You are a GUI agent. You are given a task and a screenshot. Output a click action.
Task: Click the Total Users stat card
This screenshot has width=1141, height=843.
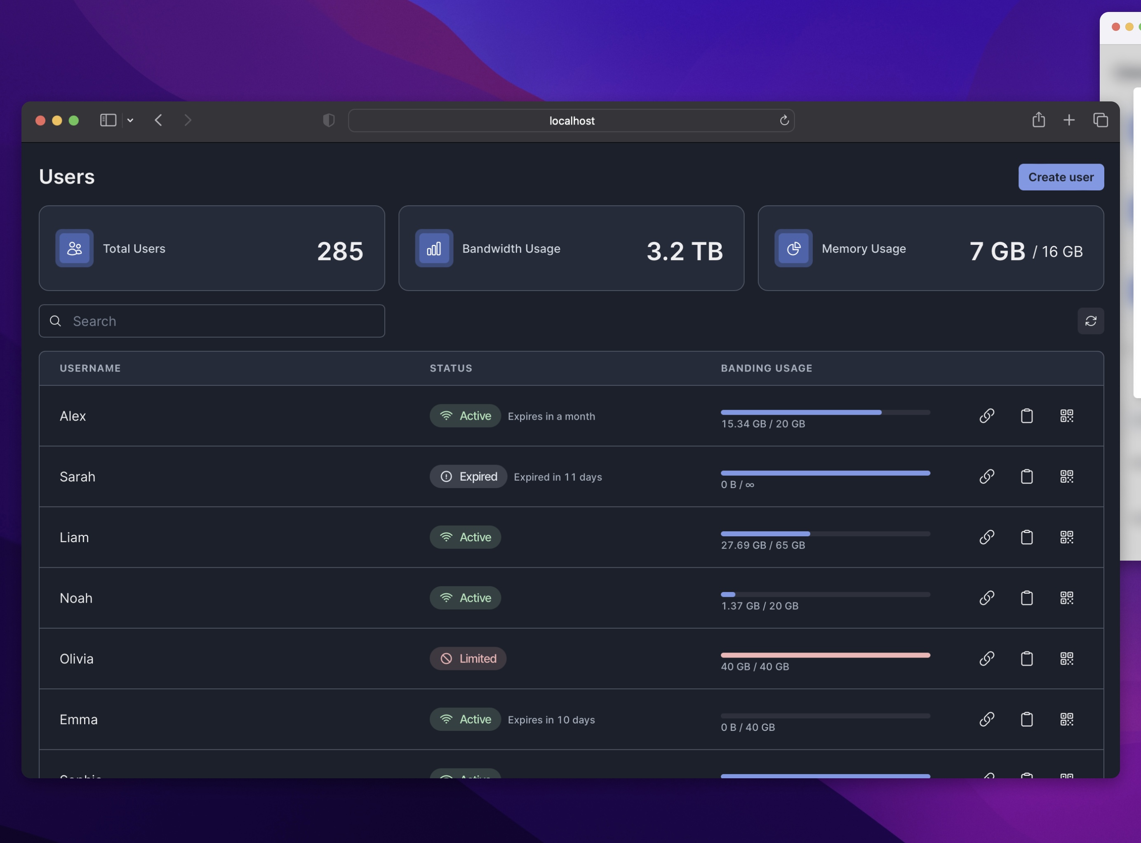point(212,249)
